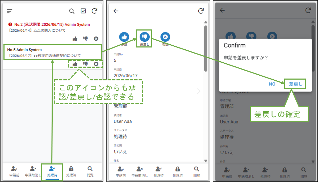Open 処理待 tab in middle screen
Screen dimensions: 318x182
158,172
